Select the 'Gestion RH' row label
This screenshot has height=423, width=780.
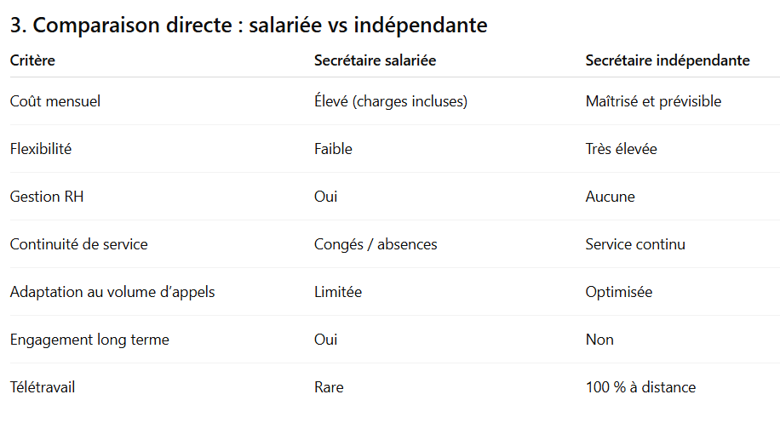47,197
